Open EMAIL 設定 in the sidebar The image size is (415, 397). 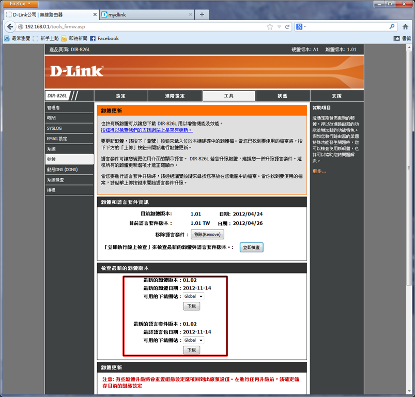pos(69,139)
